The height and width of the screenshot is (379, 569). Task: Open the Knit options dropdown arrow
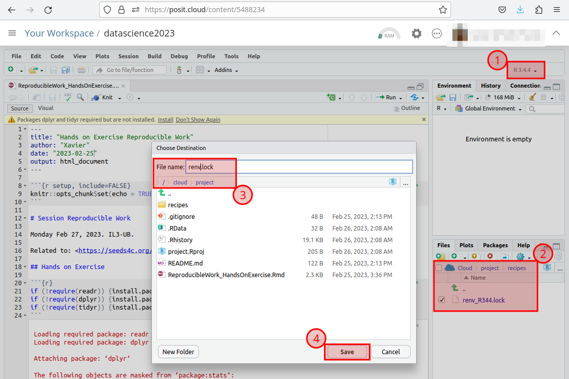tap(119, 97)
